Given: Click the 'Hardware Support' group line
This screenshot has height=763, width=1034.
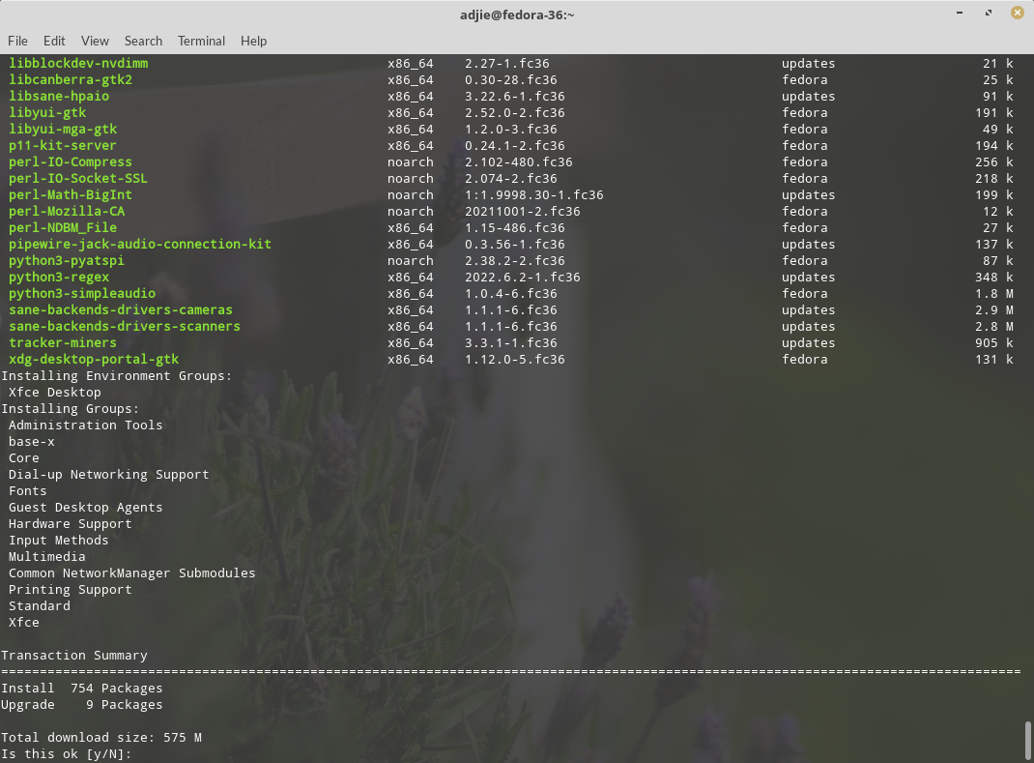Looking at the screenshot, I should pyautogui.click(x=70, y=524).
